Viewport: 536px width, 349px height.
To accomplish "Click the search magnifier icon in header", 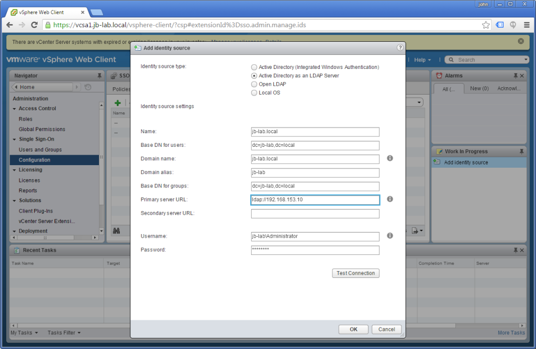I will tap(451, 60).
